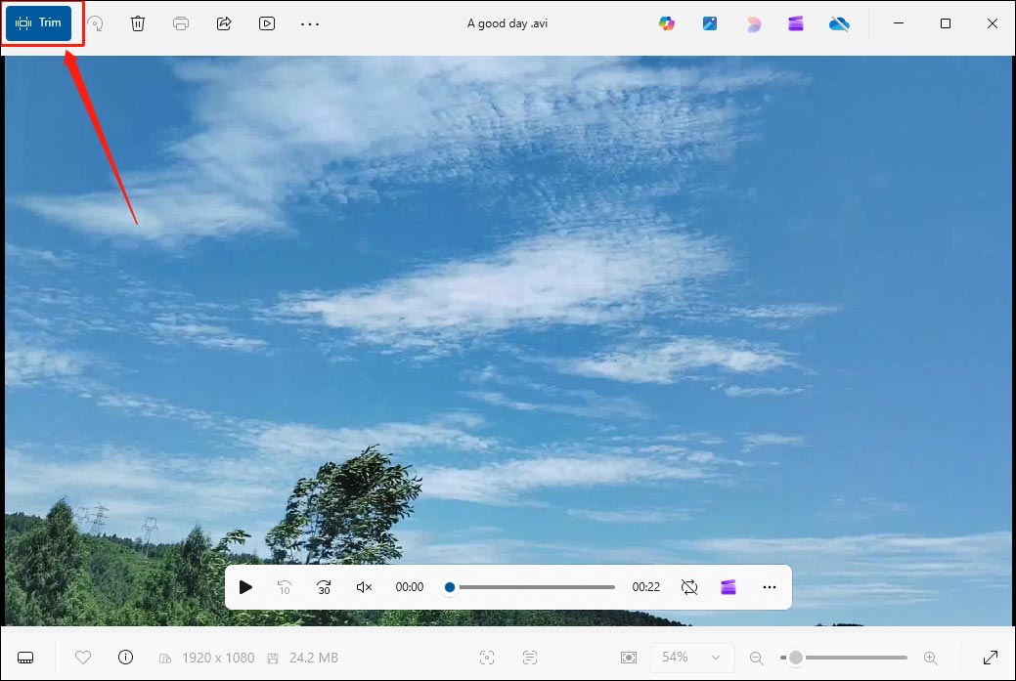The height and width of the screenshot is (681, 1016).
Task: Share the video using the share icon
Action: coord(224,22)
